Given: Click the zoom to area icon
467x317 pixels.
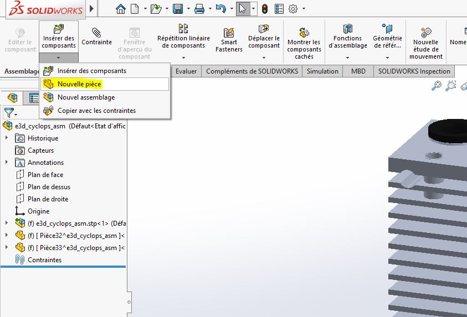Looking at the screenshot, I should coord(450,86).
